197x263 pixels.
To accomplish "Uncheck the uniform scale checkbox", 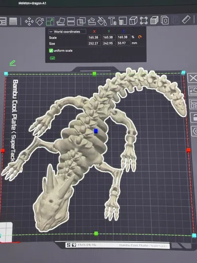I will pos(51,50).
